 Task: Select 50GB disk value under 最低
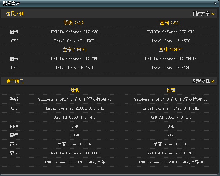coord(75,135)
